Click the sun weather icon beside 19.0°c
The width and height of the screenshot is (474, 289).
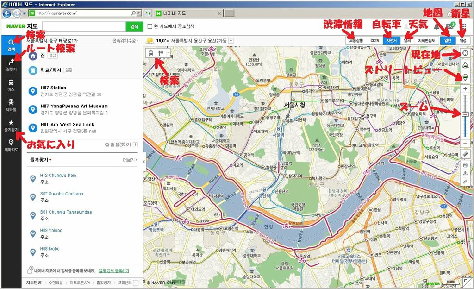pos(150,40)
